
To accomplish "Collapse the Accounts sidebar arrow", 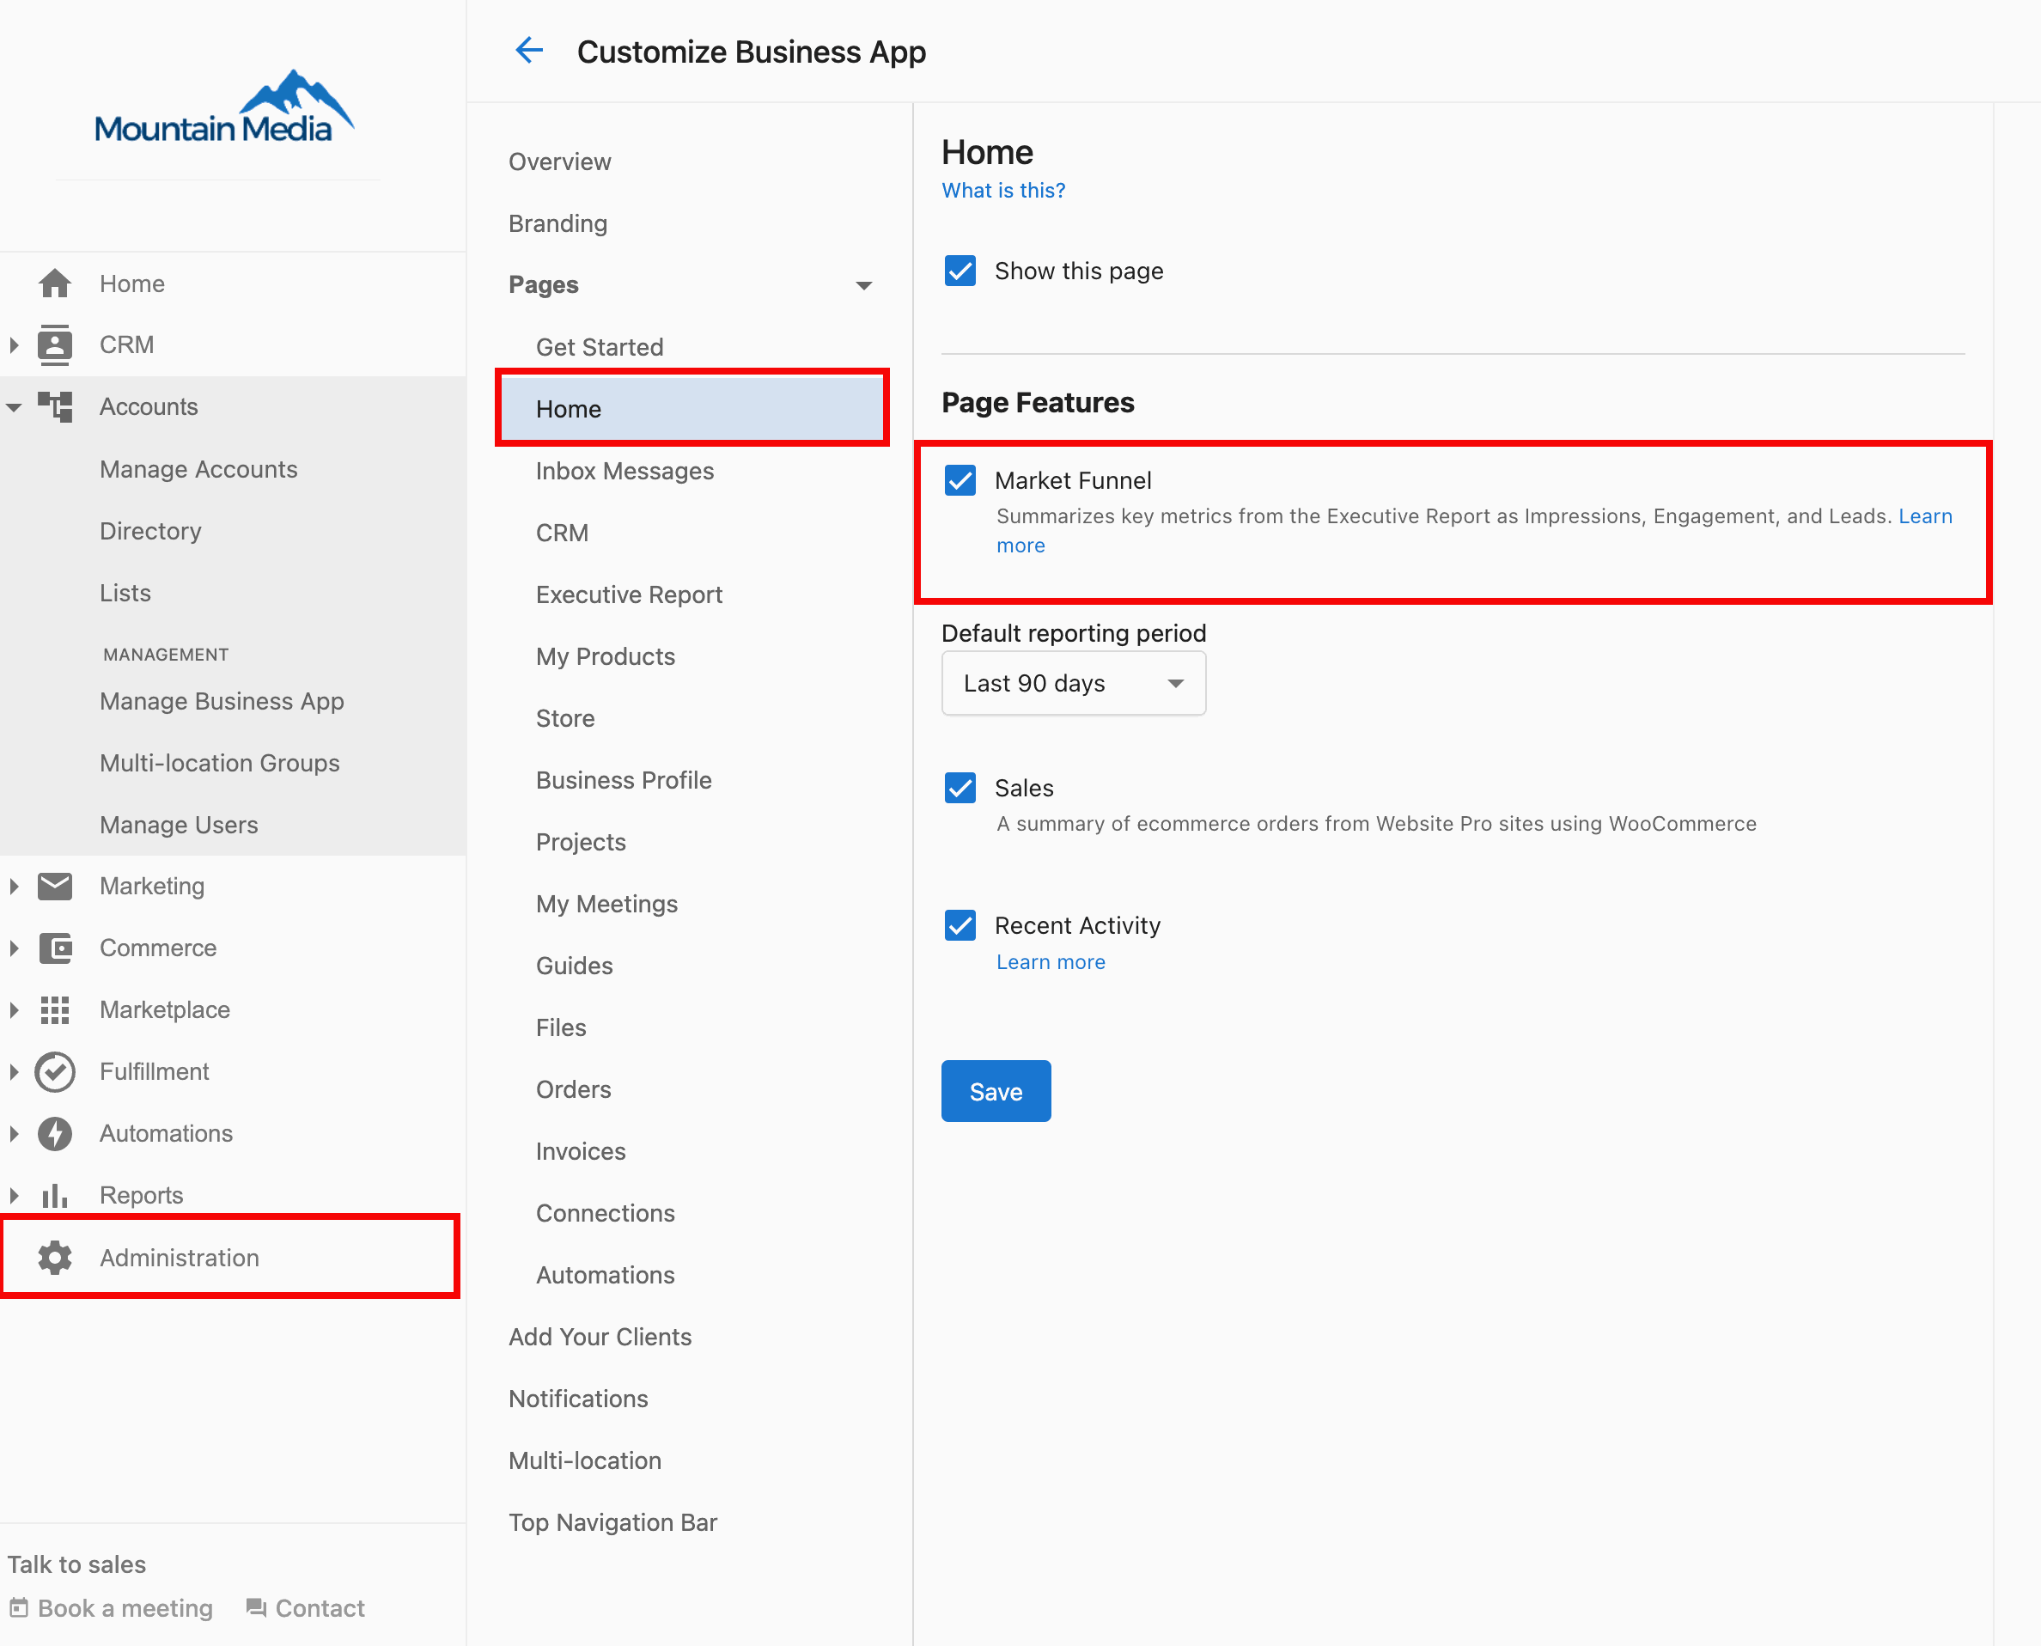I will [13, 406].
